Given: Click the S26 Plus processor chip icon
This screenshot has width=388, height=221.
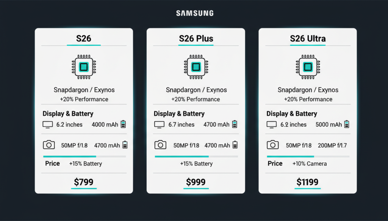Looking at the screenshot, I should pos(196,68).
